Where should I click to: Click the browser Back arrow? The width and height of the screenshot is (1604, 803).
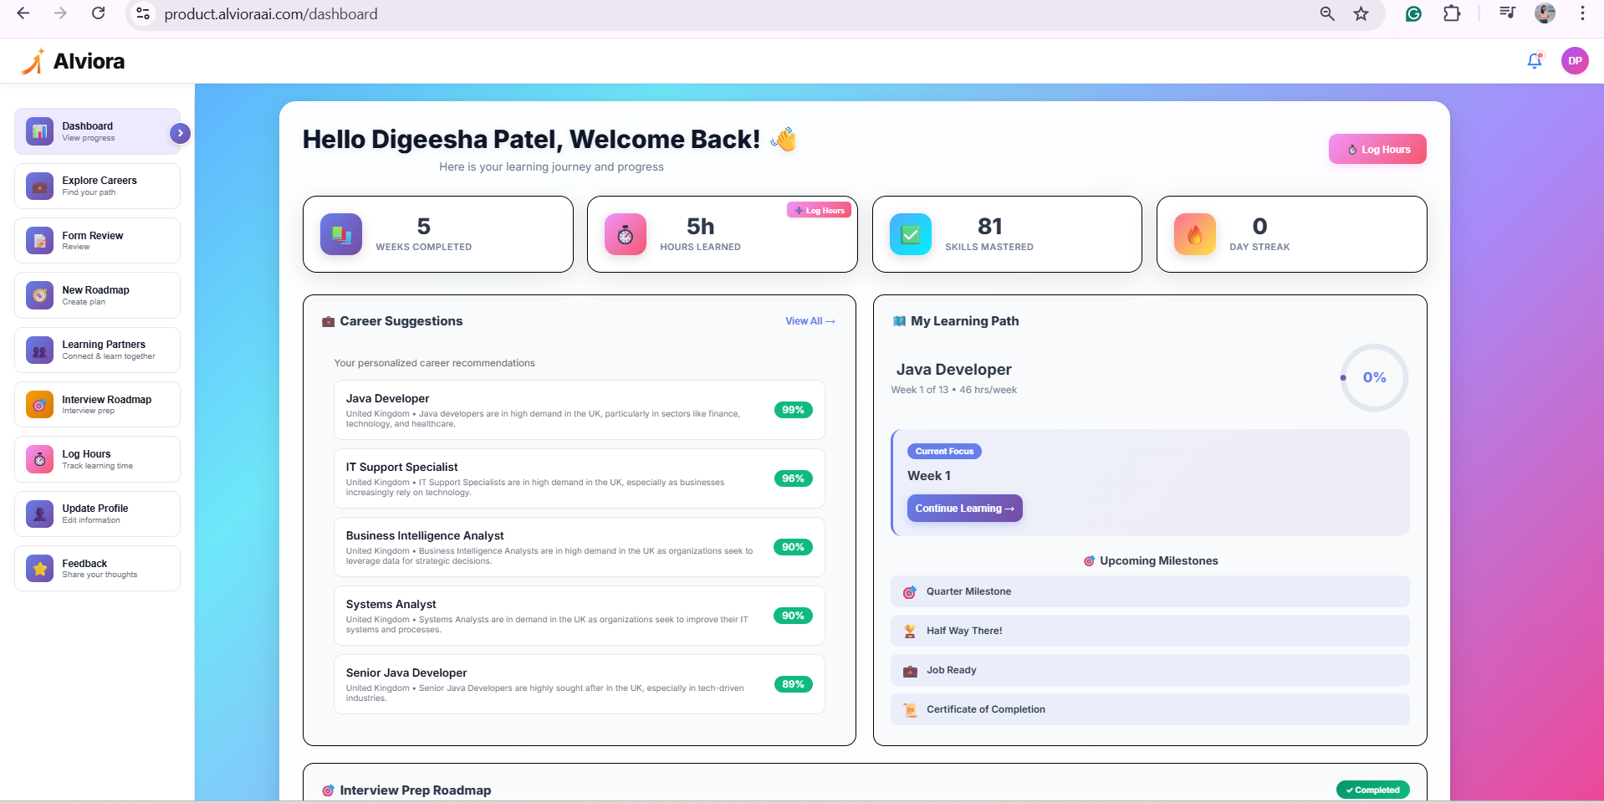pyautogui.click(x=23, y=13)
